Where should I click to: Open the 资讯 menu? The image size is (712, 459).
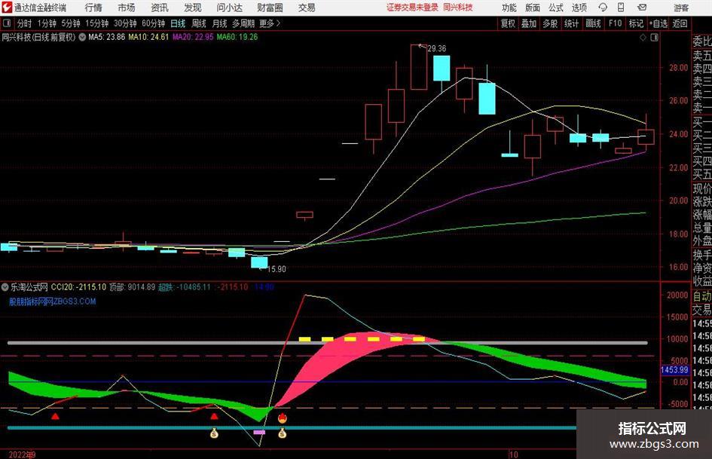click(x=160, y=8)
